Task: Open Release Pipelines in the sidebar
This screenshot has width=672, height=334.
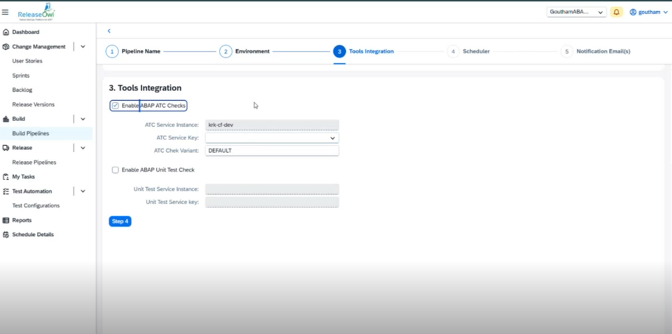Action: click(34, 162)
